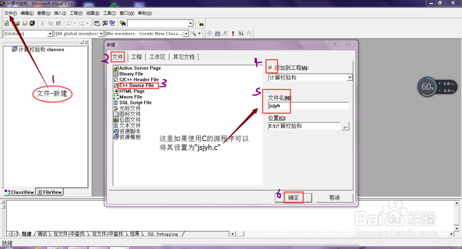The image size is (462, 249).
Task: Open the WizardBar action dropdown arrow
Action: tap(200, 33)
